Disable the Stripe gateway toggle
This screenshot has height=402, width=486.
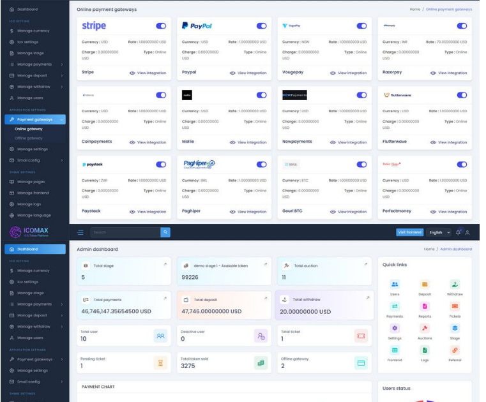click(162, 26)
